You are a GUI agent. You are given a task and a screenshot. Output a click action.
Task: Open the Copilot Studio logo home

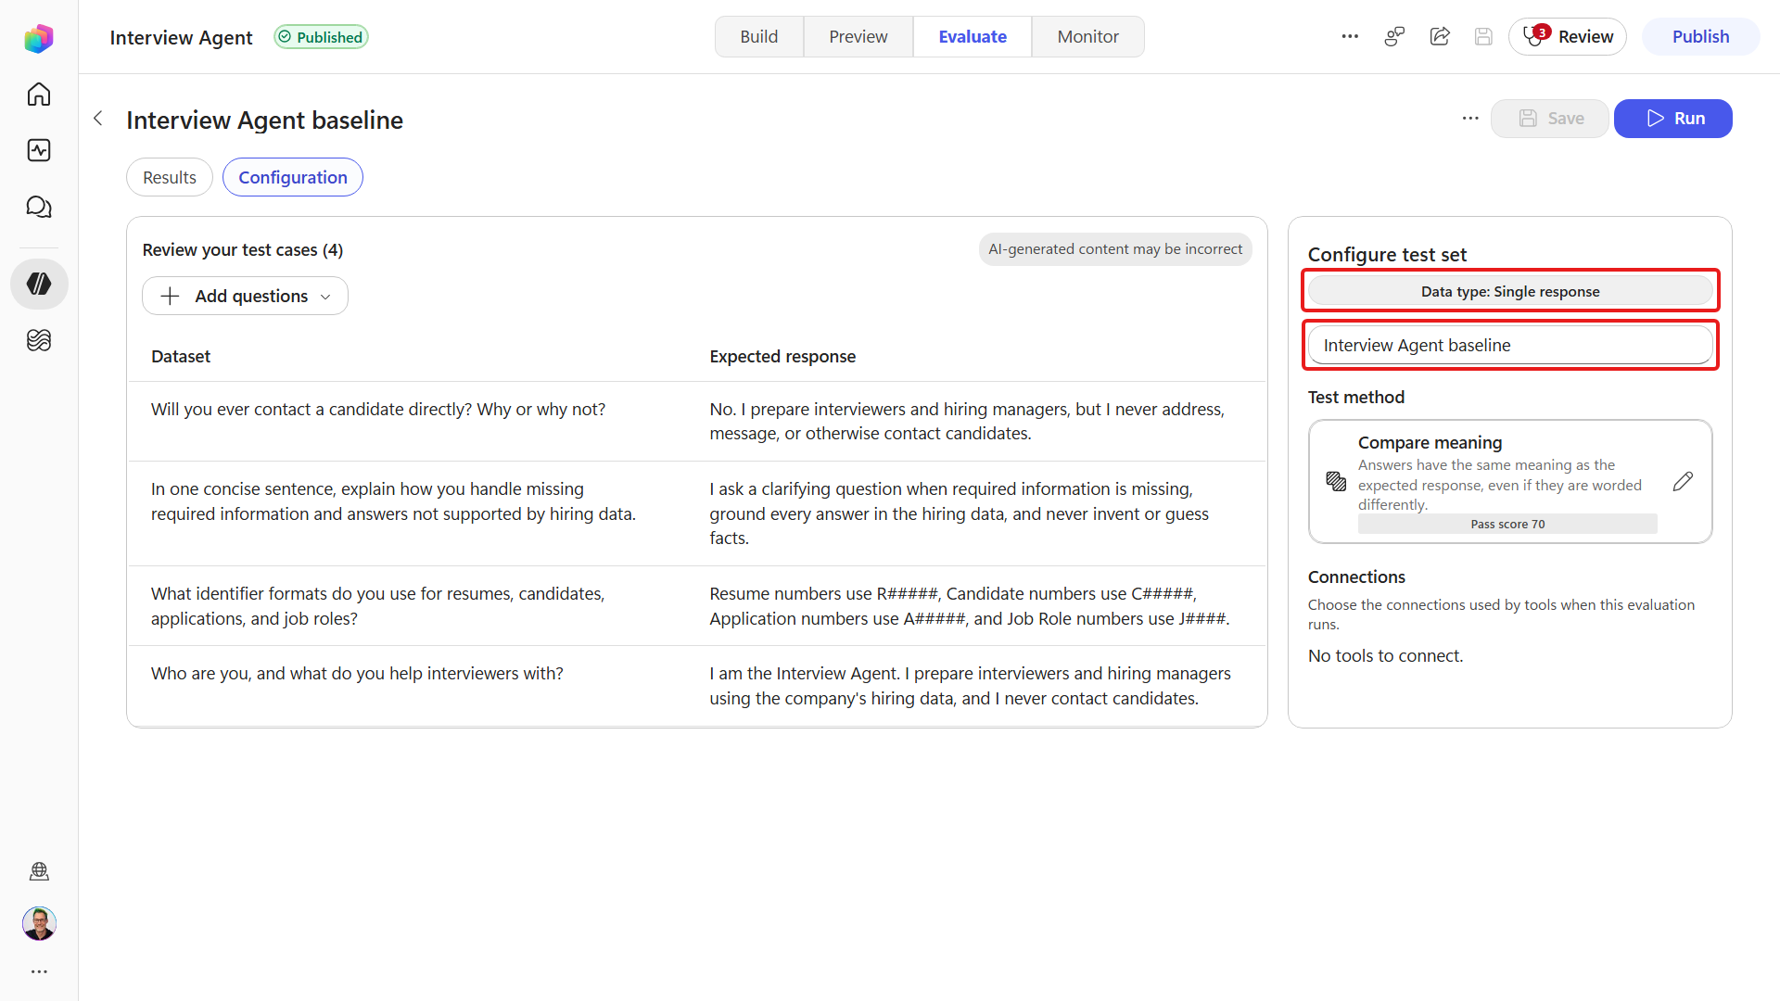[x=39, y=38]
